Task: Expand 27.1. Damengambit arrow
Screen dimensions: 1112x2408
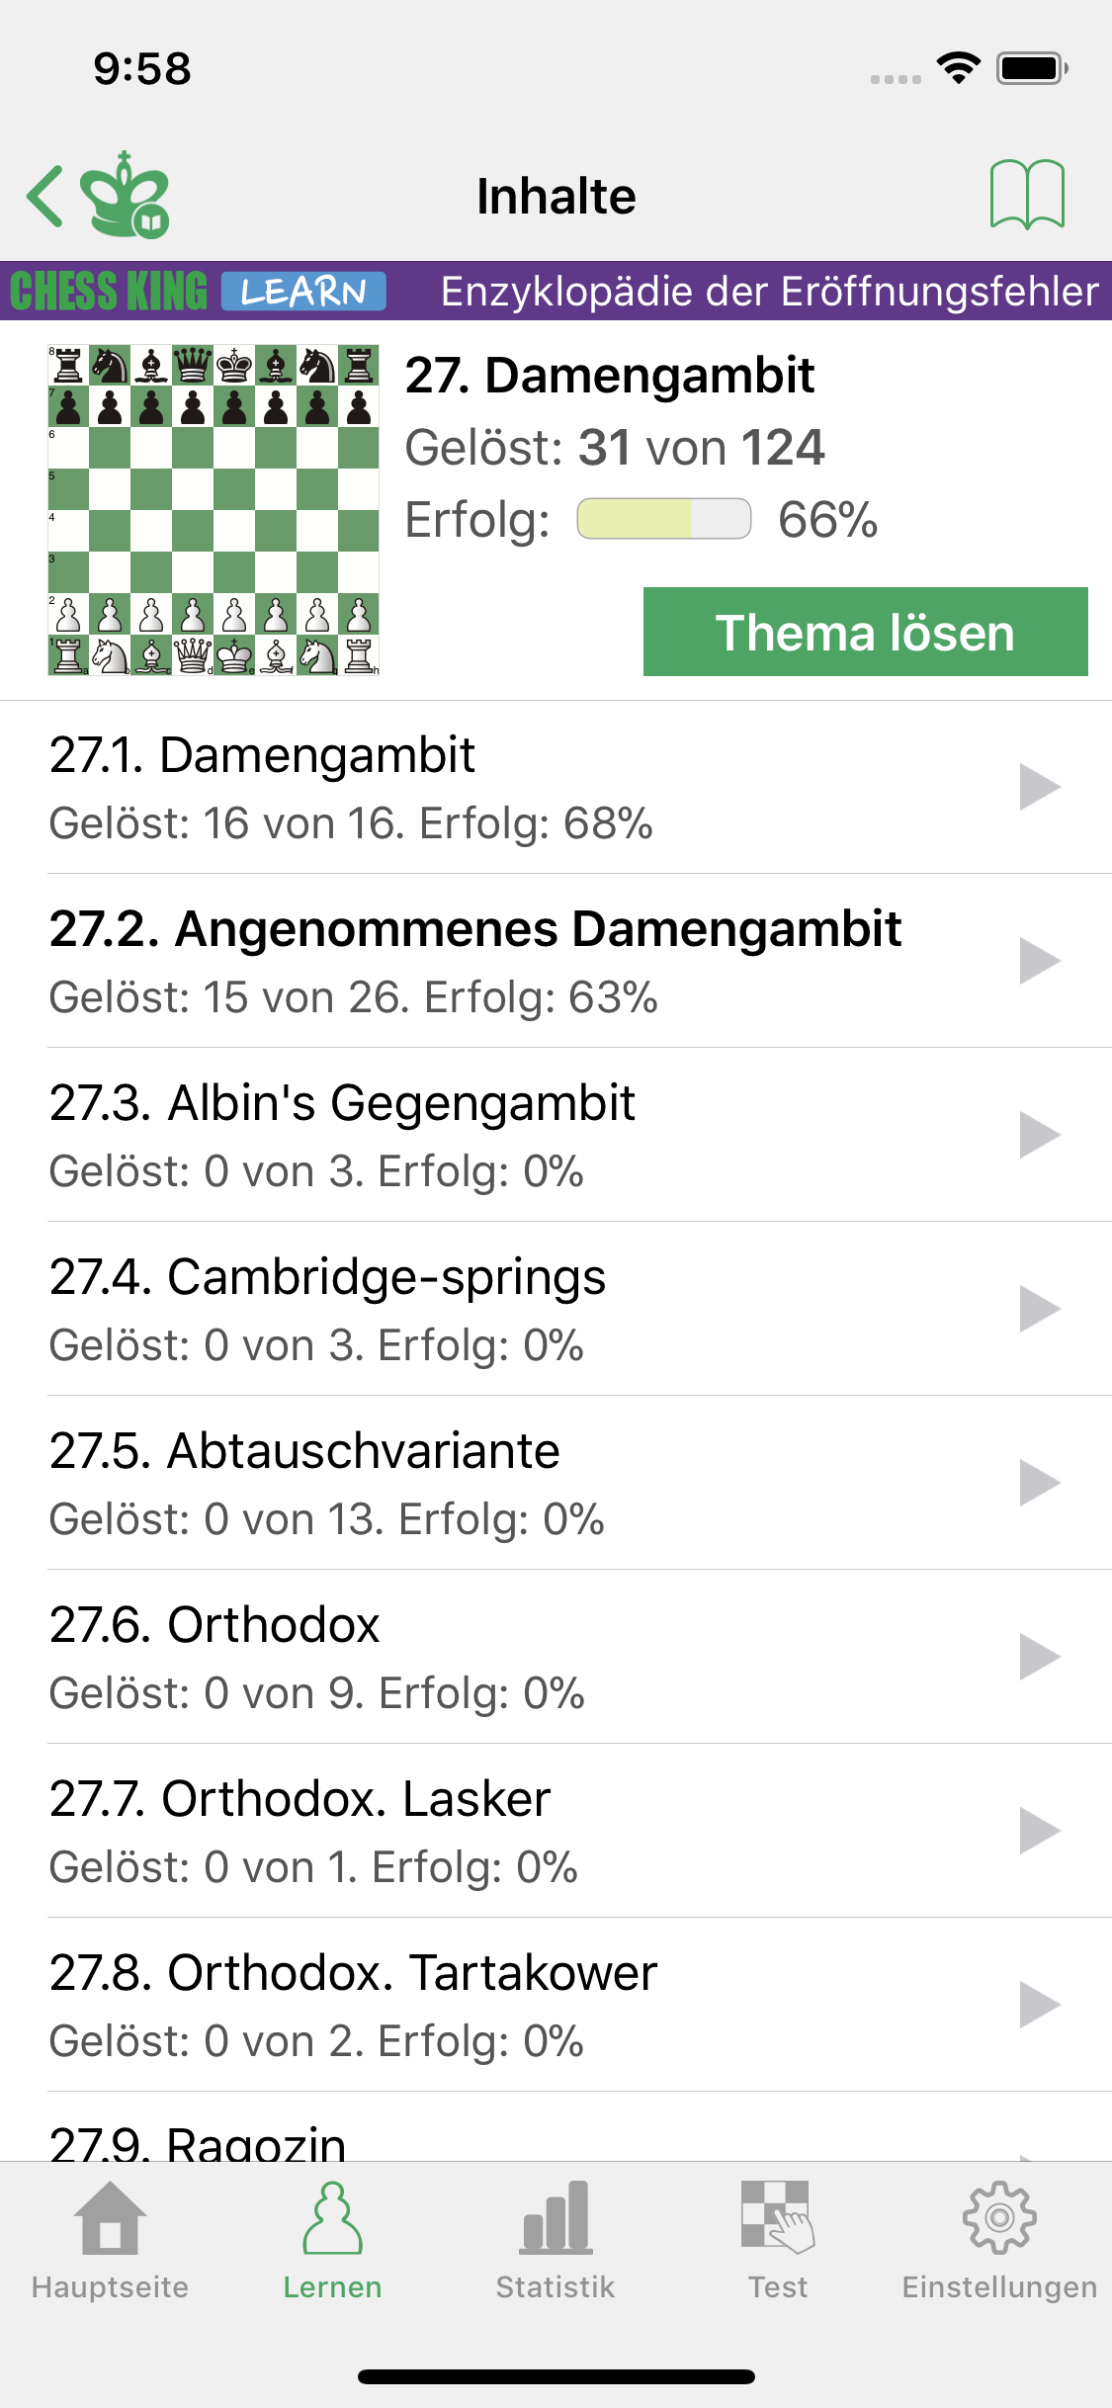Action: coord(1039,787)
